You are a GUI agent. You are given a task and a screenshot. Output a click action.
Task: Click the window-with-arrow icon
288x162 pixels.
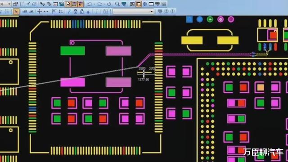pos(132,4)
